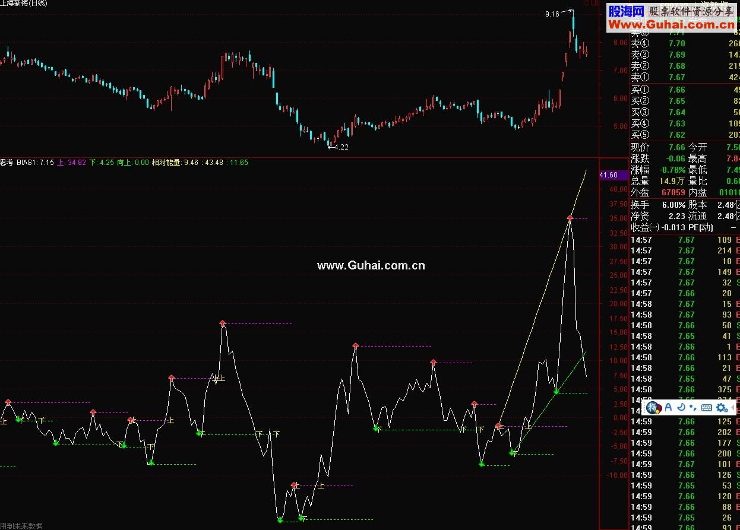
Task: Open the input method settings gear icon
Action: tap(722, 407)
